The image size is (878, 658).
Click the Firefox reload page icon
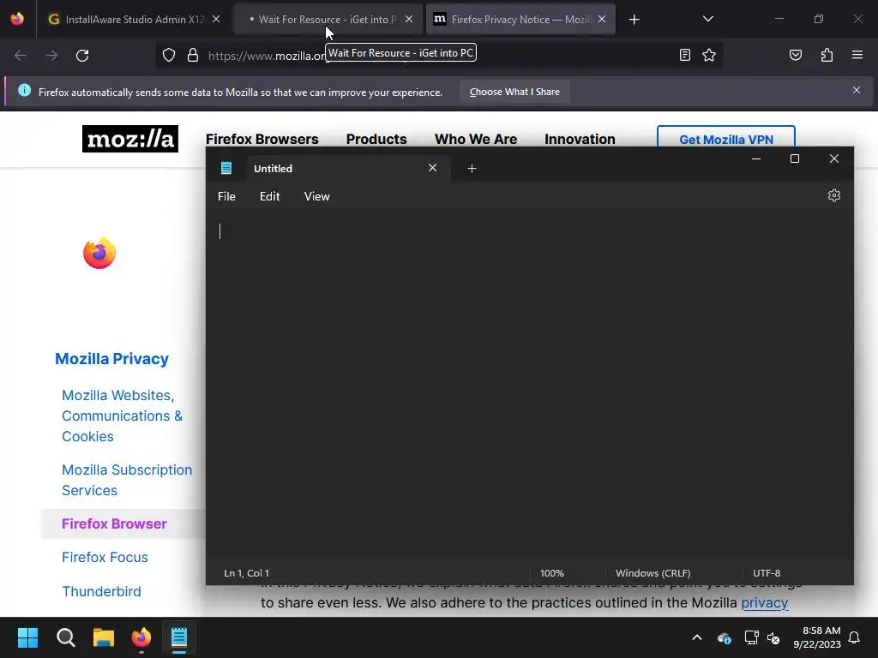82,56
